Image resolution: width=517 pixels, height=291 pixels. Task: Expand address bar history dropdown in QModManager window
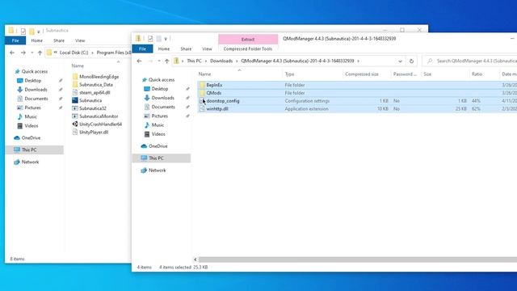click(x=400, y=61)
